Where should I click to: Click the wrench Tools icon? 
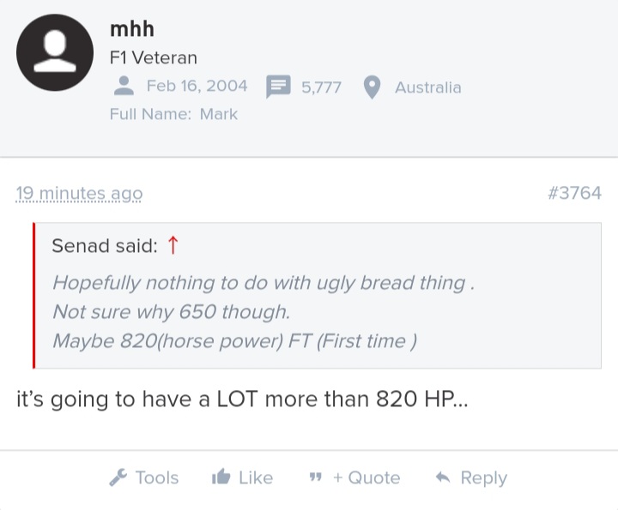[118, 477]
